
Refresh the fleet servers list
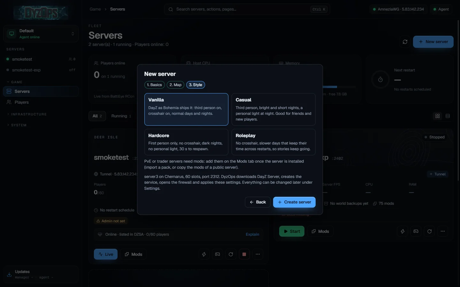(405, 42)
